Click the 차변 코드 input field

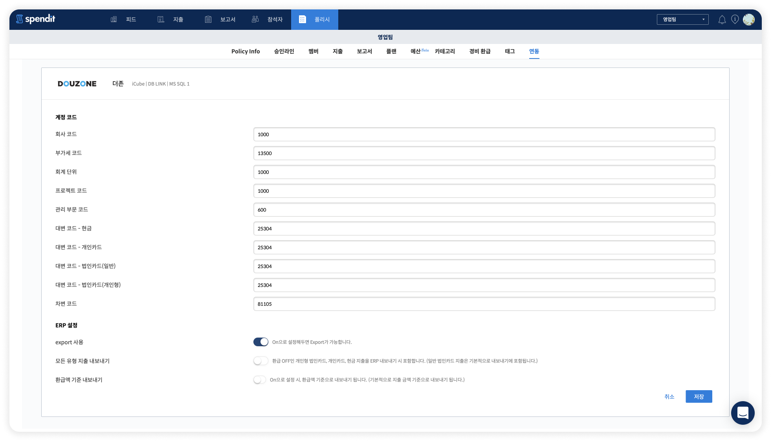click(x=484, y=304)
